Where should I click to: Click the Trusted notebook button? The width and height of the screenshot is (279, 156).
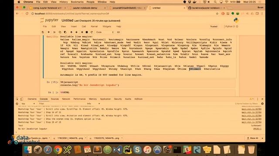(x=214, y=26)
